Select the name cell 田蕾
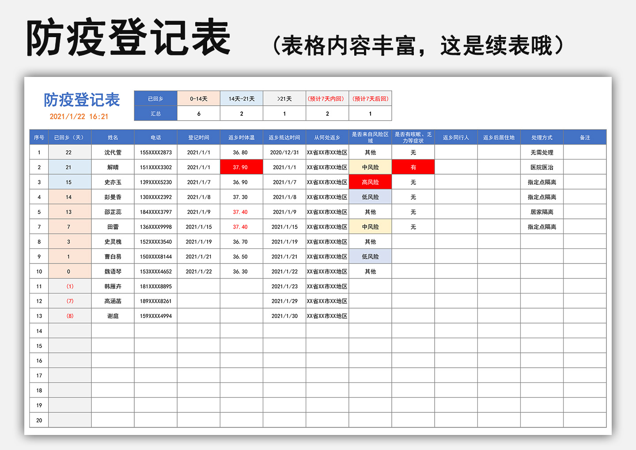This screenshot has height=450, width=636. (113, 227)
